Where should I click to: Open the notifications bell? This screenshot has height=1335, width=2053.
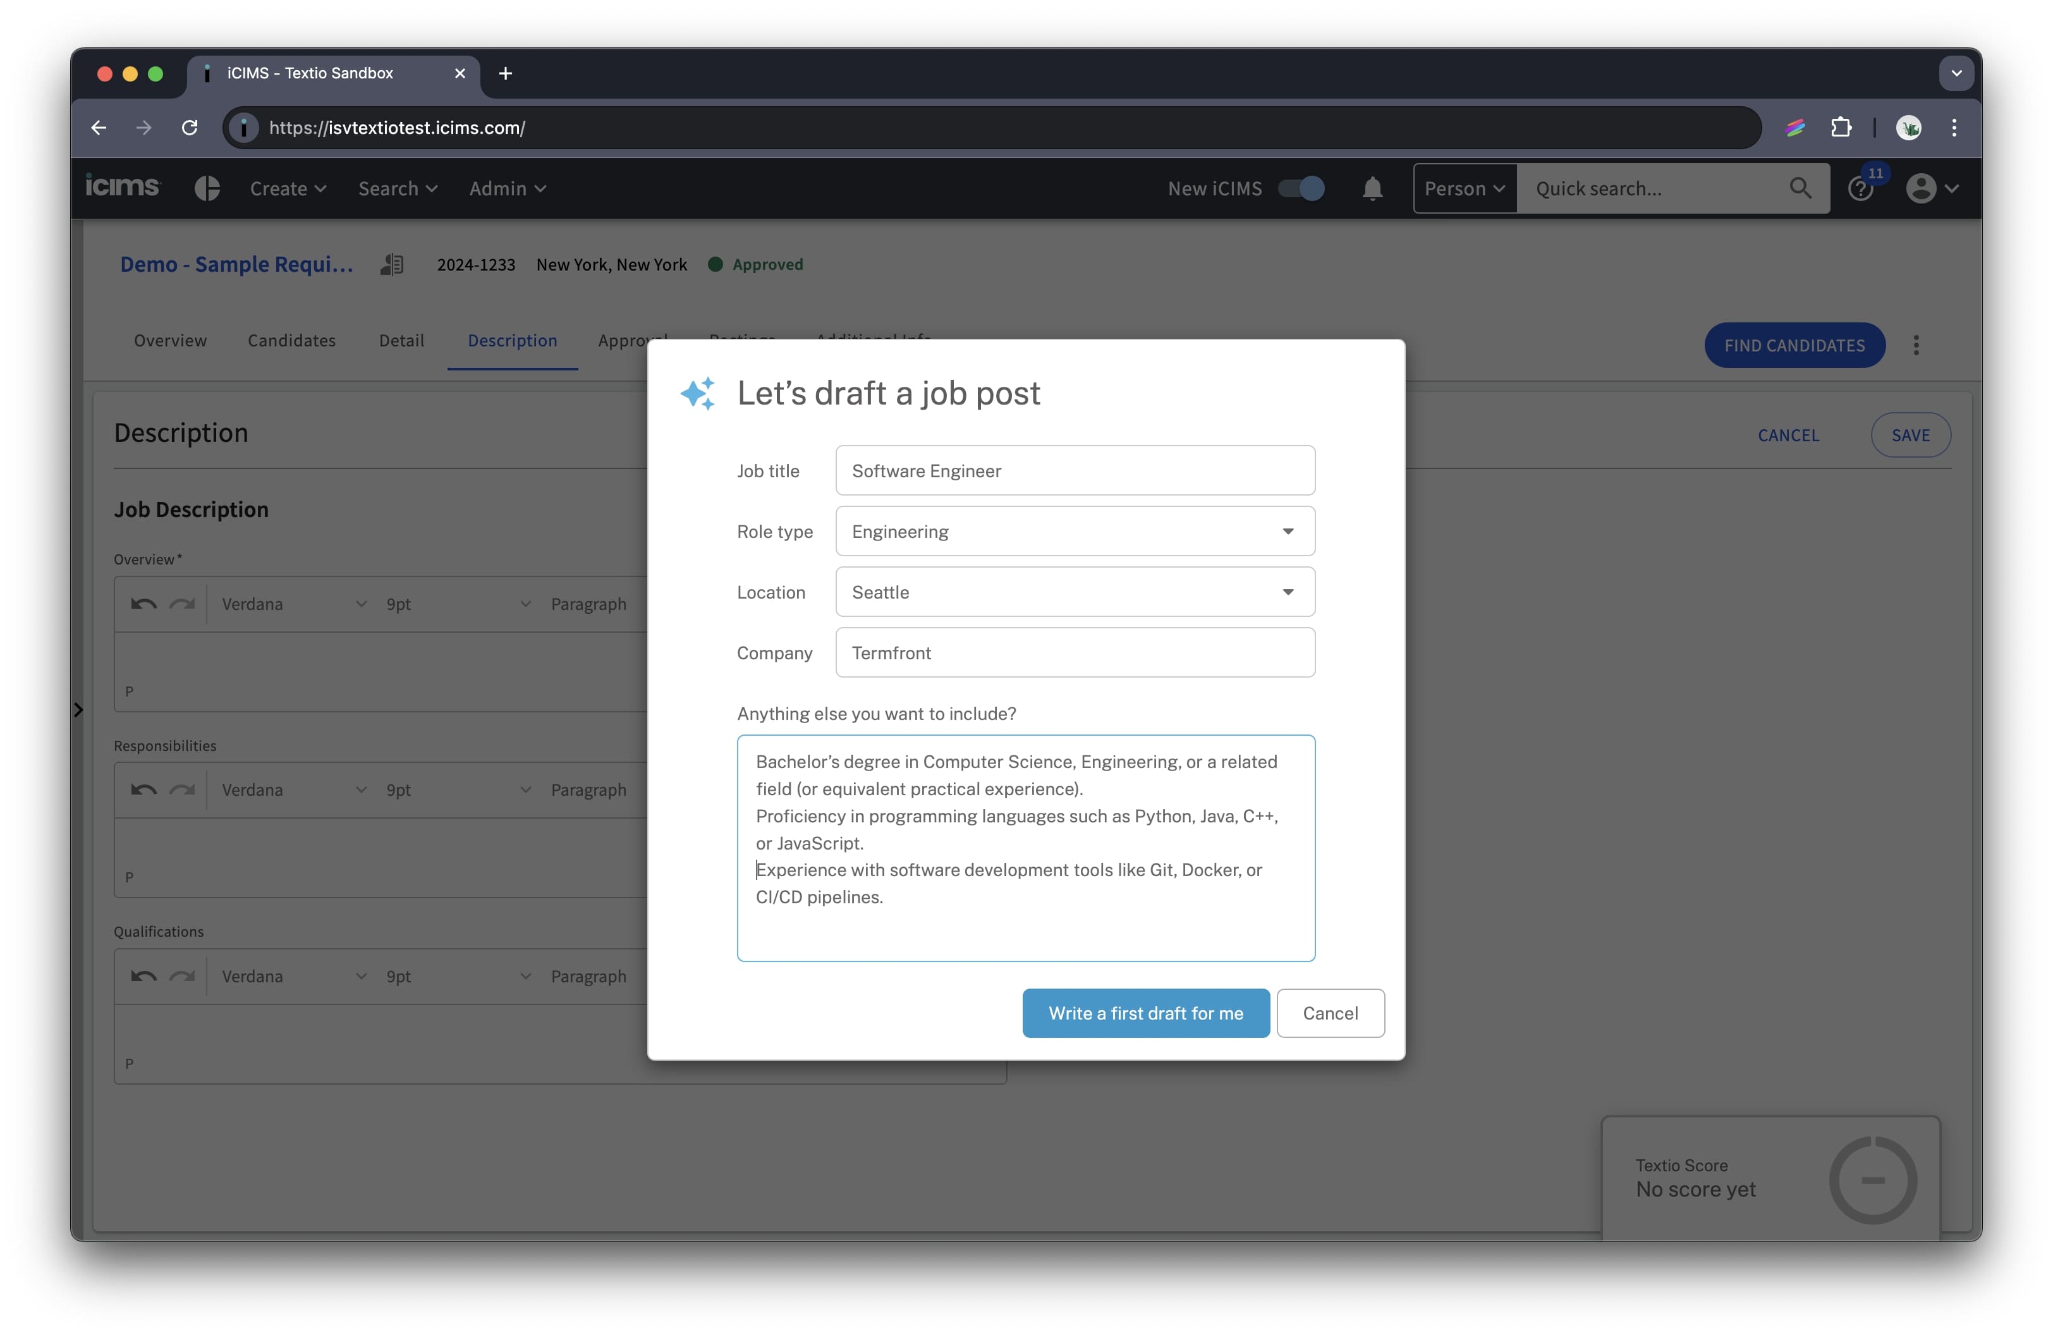[x=1372, y=188]
